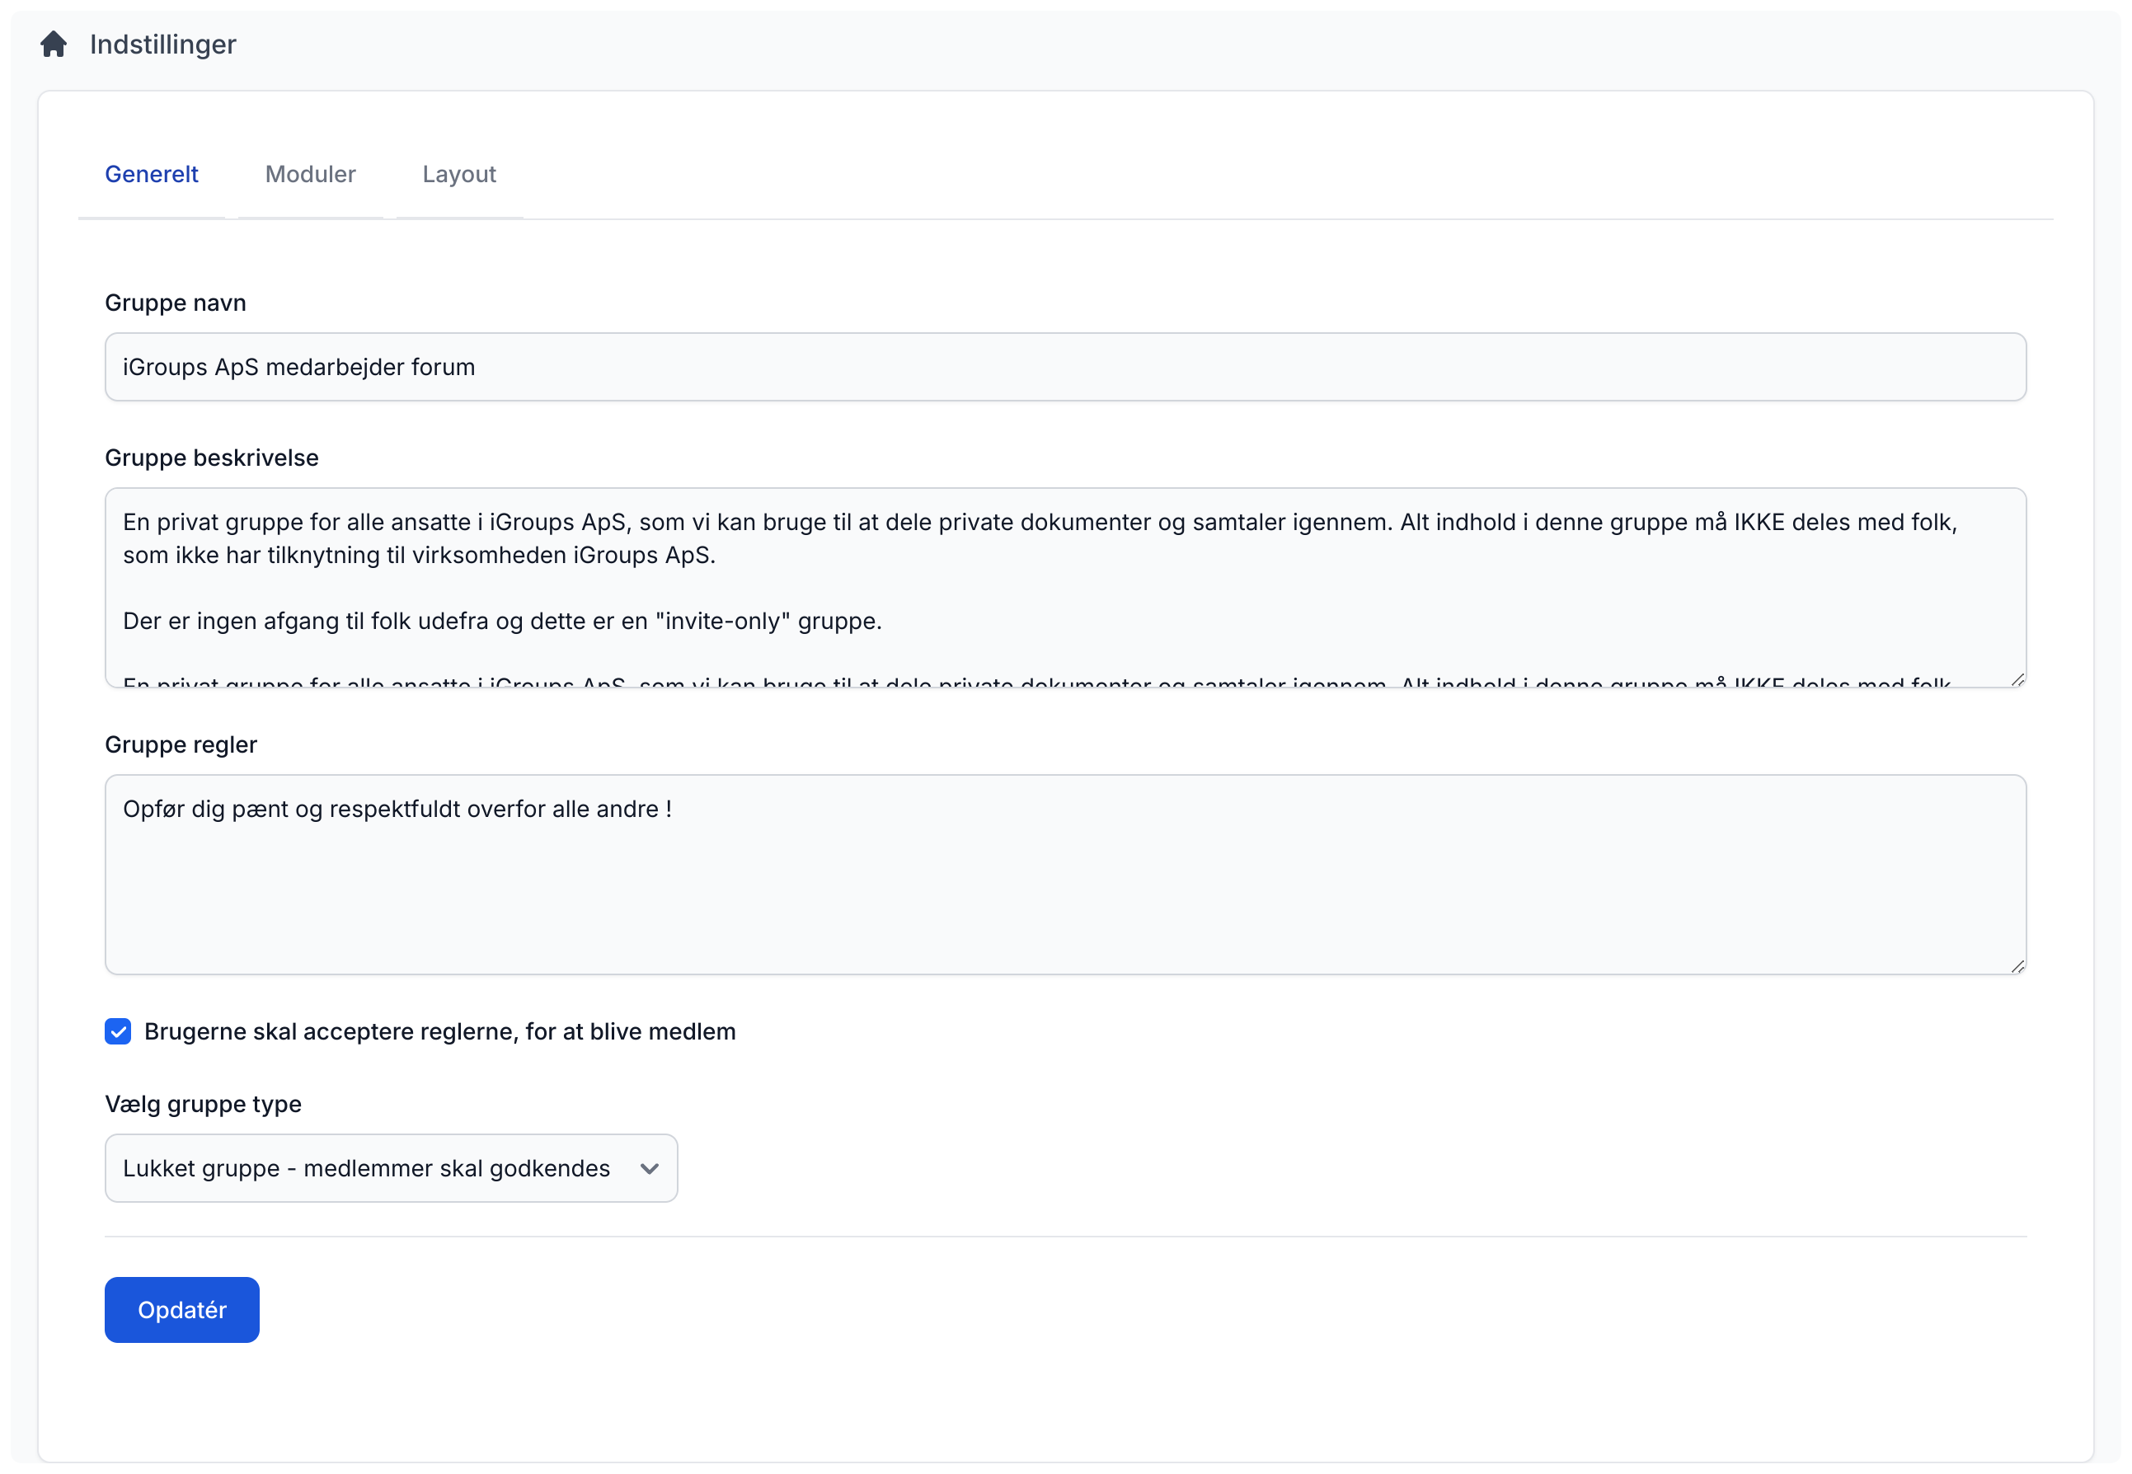
Task: Click the home icon in the header
Action: click(x=54, y=45)
